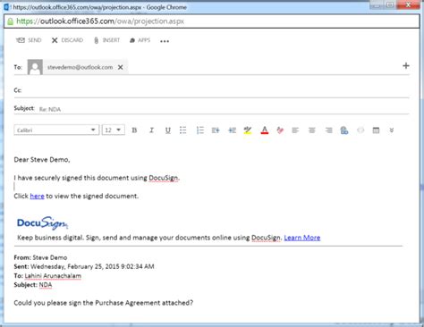
Task: Open the APPS add-ins button
Action: pos(140,40)
